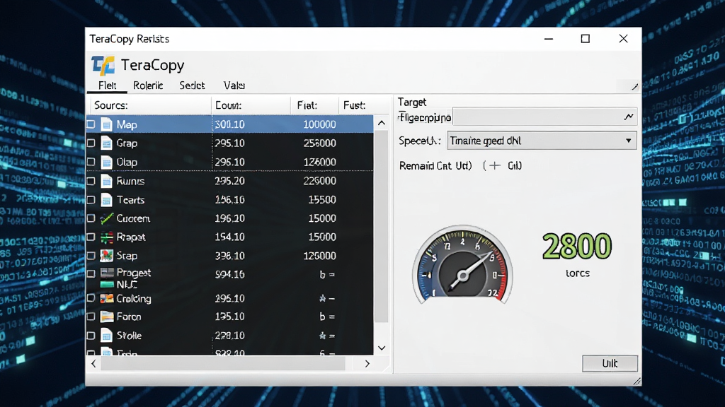Screen dimensions: 725x407
Task: Click the TeraCopy logo icon
Action: pyautogui.click(x=103, y=66)
